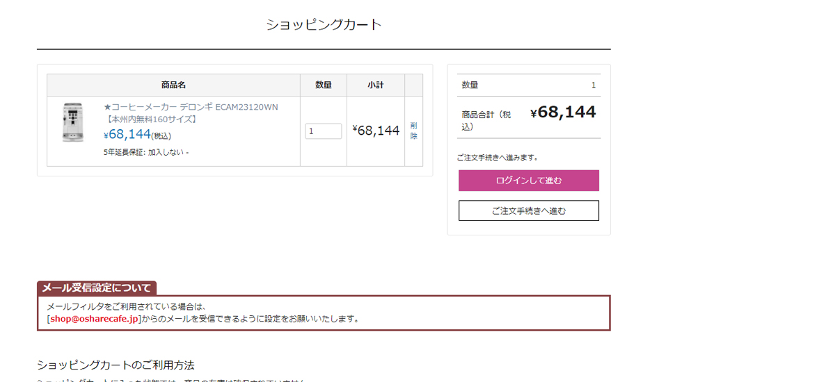Click the ご注文手続きへ進みます notice text
835x382 pixels.
tap(497, 158)
